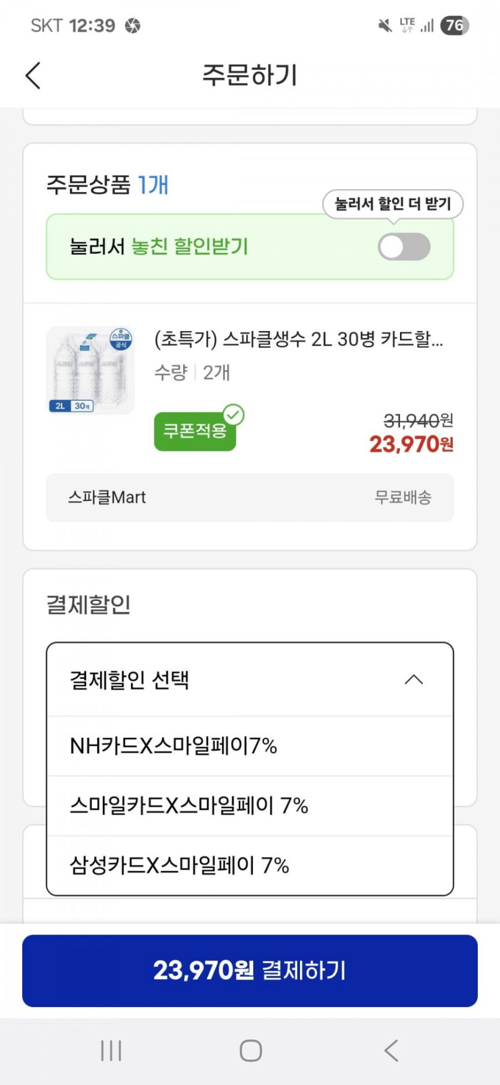Tap the muted sound icon in status bar
Image resolution: width=500 pixels, height=1085 pixels.
(385, 25)
